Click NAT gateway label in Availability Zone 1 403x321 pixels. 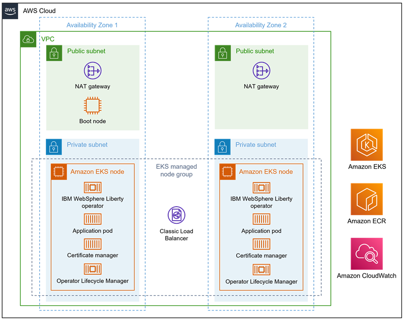(93, 86)
